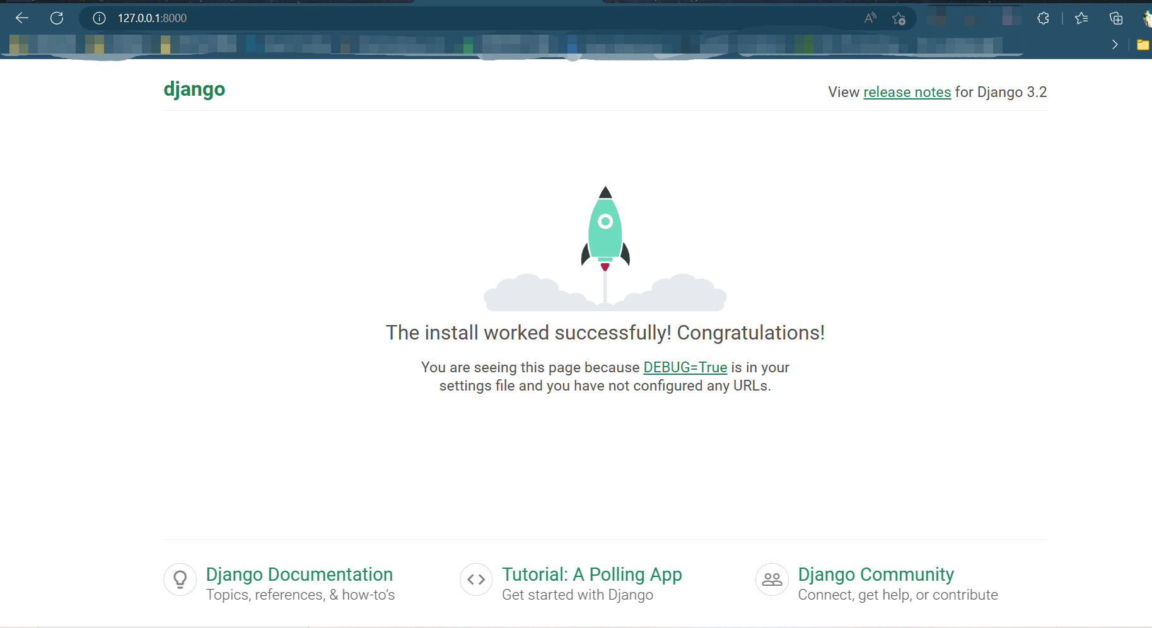Open the Read aloud icon

pyautogui.click(x=870, y=18)
